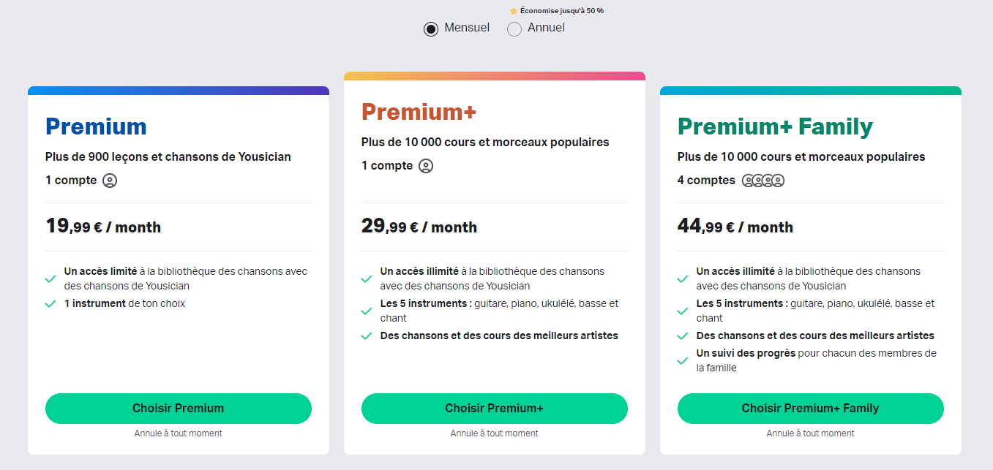Image resolution: width=993 pixels, height=470 pixels.
Task: Select the Mensuel billing radio button
Action: [x=431, y=29]
